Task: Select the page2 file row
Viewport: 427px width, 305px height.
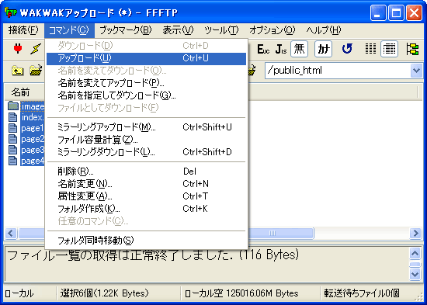Action: click(x=26, y=139)
